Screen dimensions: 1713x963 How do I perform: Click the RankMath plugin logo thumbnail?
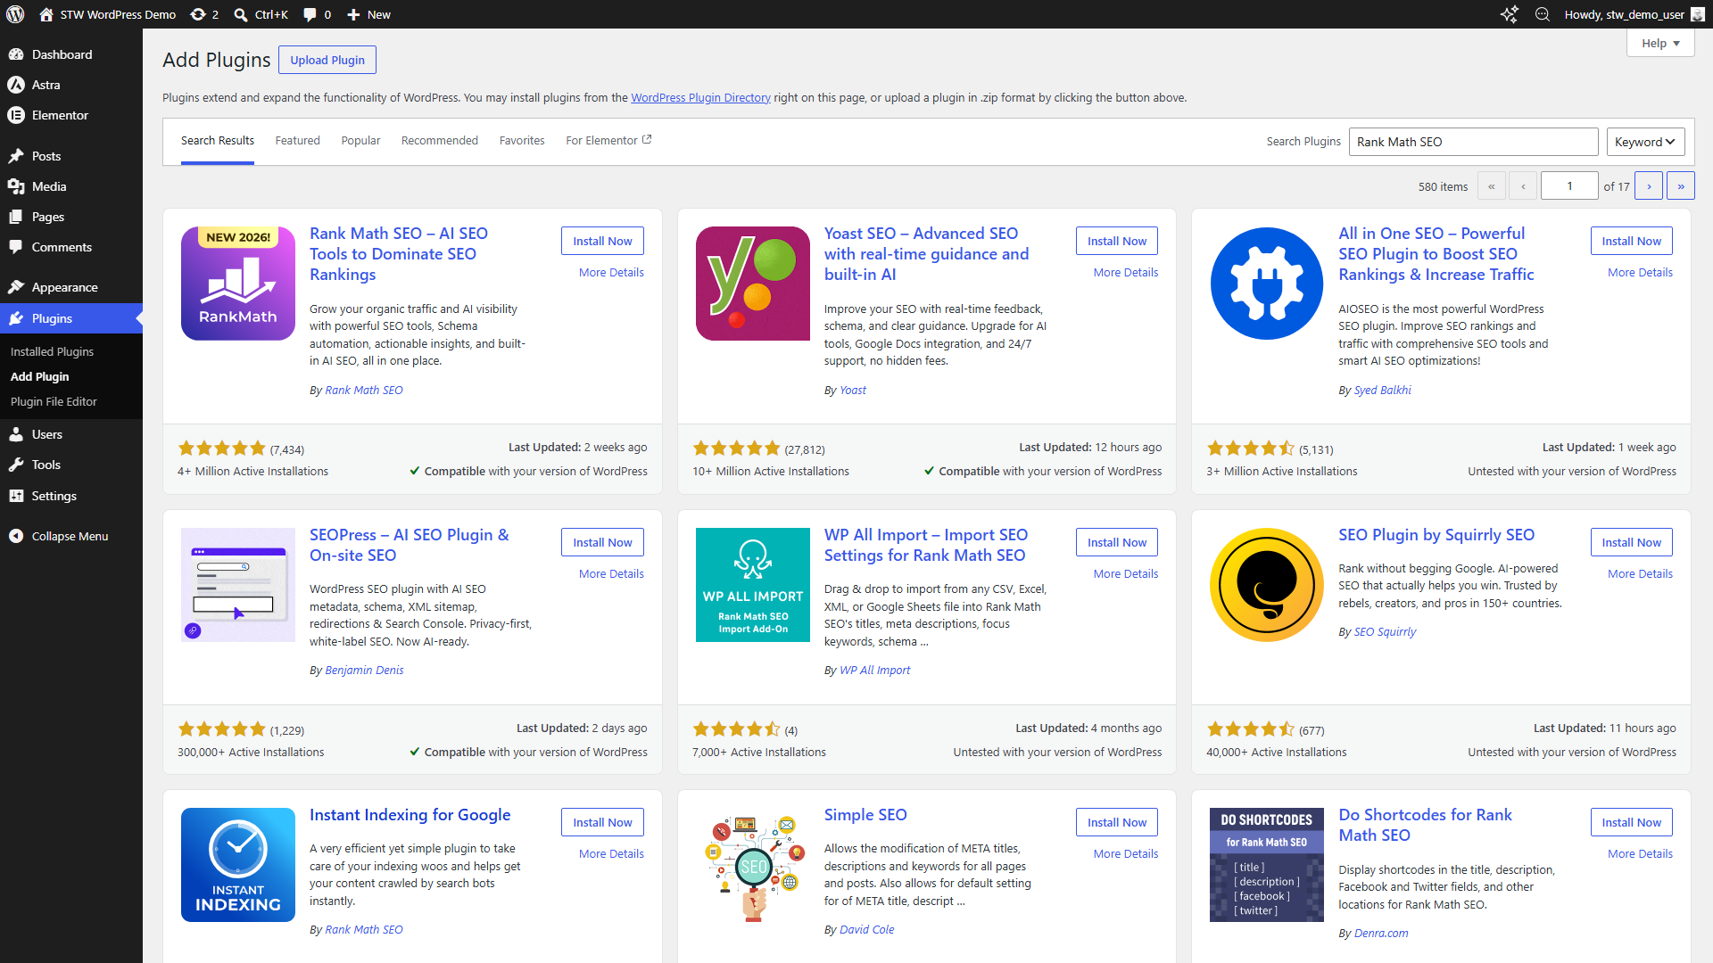click(x=238, y=284)
